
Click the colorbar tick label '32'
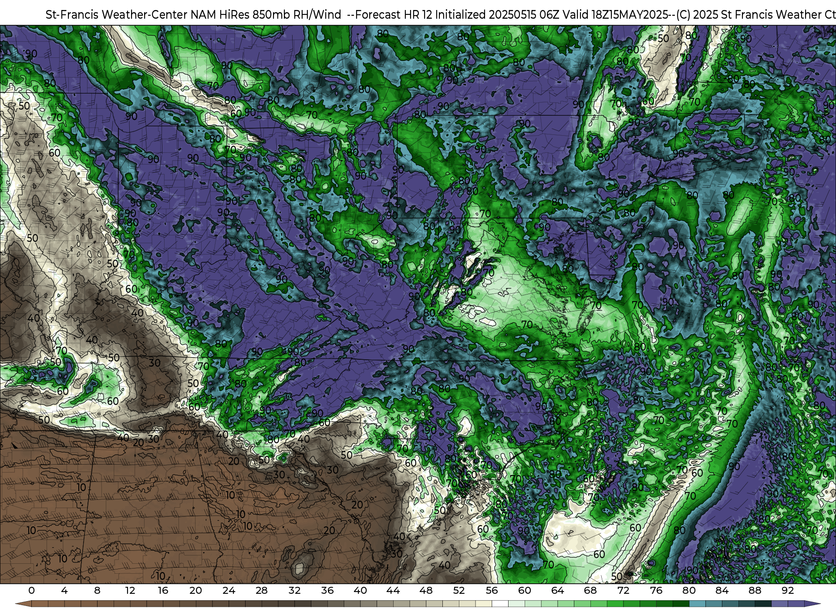pos(294,591)
